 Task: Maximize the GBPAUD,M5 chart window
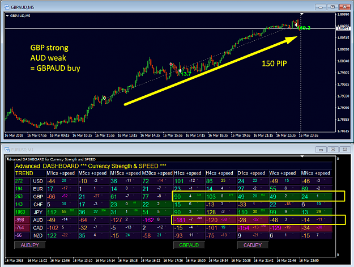coord(332,7)
